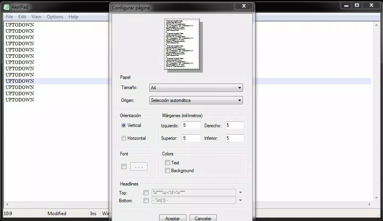The image size is (383, 221).
Task: Open font chooser with the ellipsis button
Action: coord(139,167)
